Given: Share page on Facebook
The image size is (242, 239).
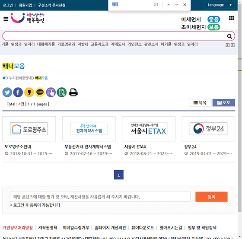Looking at the screenshot, I should pyautogui.click(x=18, y=92).
